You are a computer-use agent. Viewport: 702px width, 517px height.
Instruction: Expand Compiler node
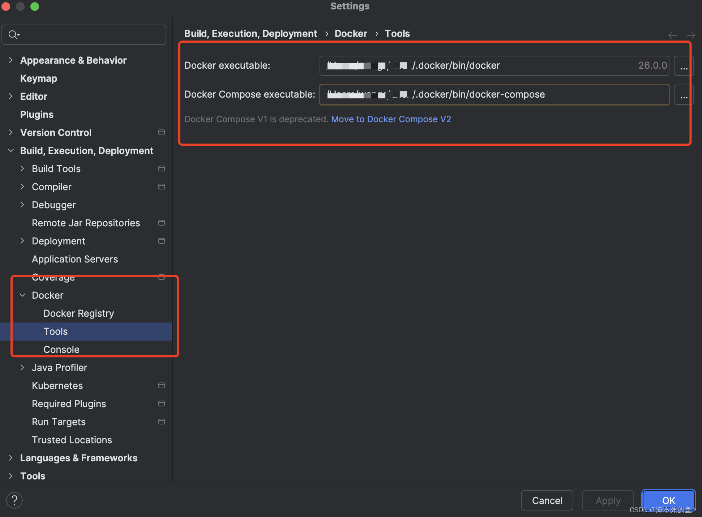[x=22, y=187]
